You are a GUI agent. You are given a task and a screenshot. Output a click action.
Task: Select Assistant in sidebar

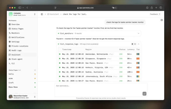(x=22, y=55)
